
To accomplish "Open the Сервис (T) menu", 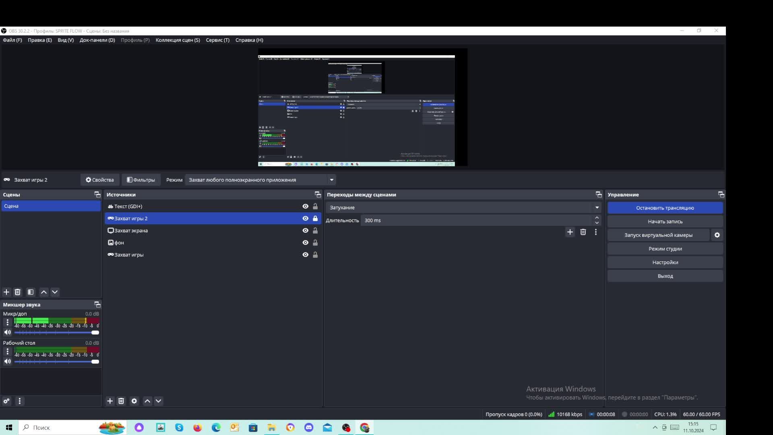I will (x=217, y=40).
